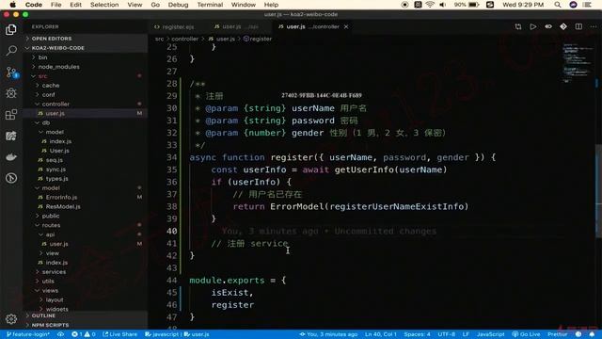Click the editor vertical scrollbar

(x=598, y=190)
